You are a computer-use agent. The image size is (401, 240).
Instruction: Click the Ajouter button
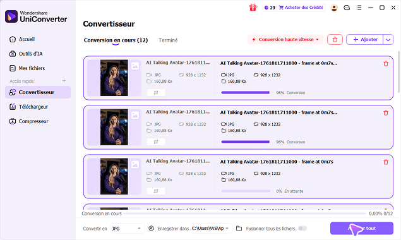click(365, 40)
